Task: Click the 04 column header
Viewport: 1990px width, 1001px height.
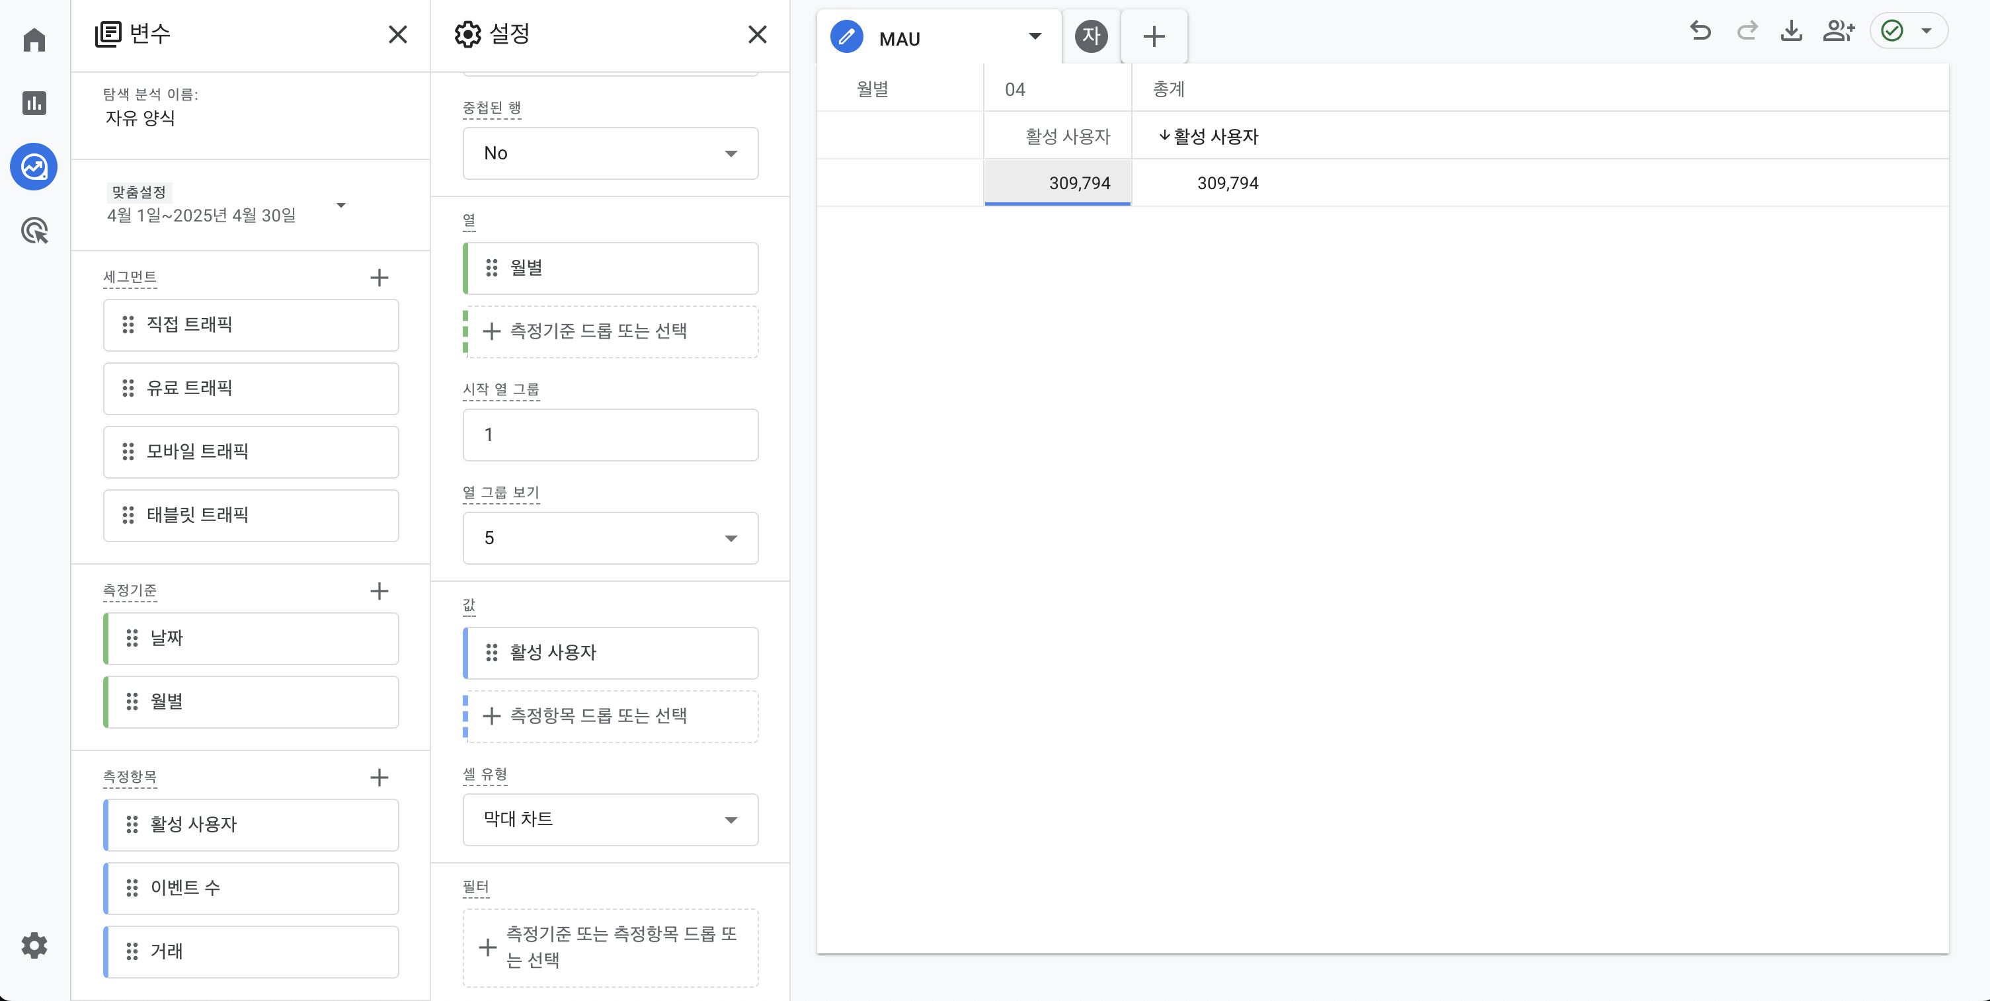Action: (x=1015, y=90)
